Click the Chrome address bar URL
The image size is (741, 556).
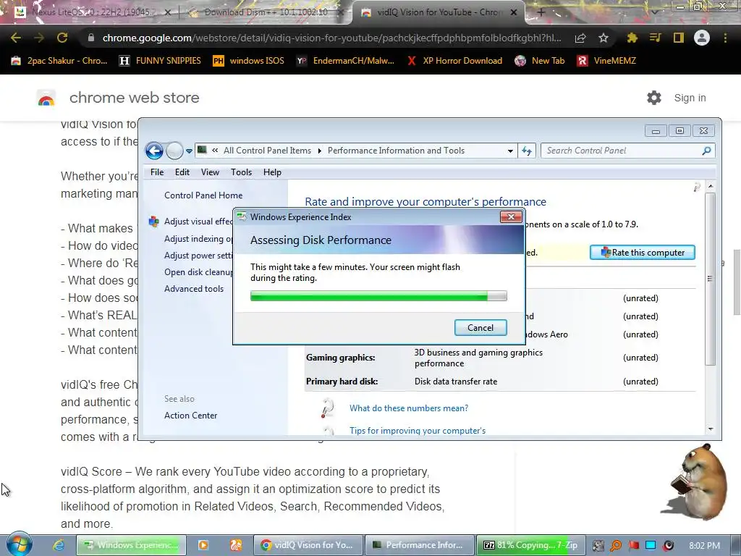click(331, 38)
